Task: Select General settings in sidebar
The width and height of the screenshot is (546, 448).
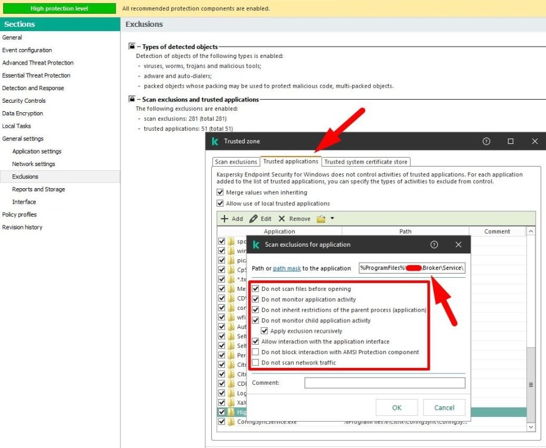Action: click(23, 139)
